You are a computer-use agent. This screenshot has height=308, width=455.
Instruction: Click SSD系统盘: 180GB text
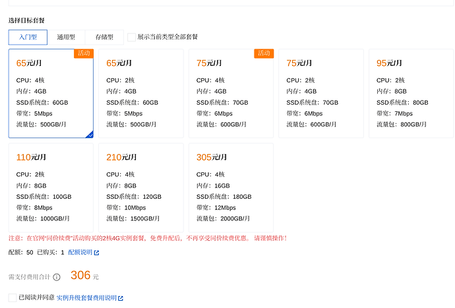pos(224,197)
